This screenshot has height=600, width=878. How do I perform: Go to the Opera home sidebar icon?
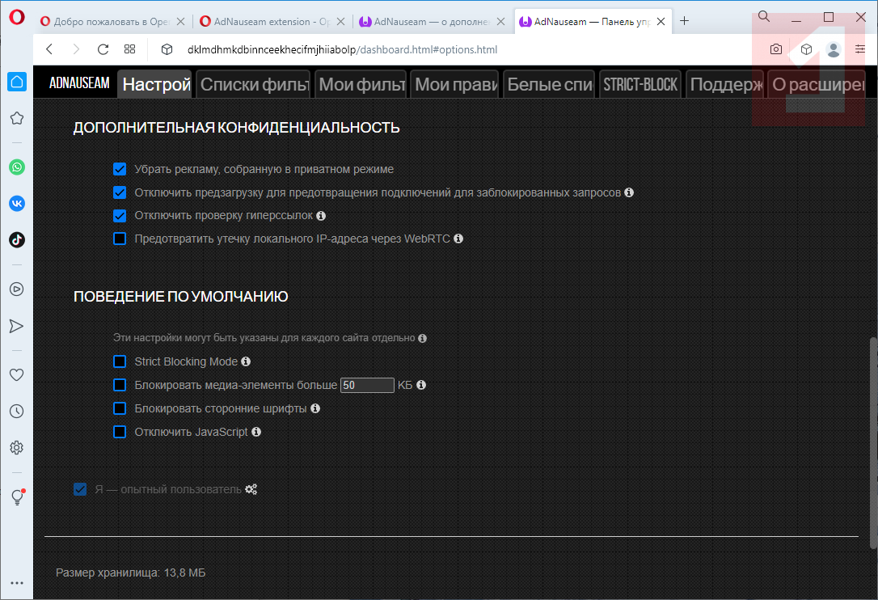tap(17, 82)
